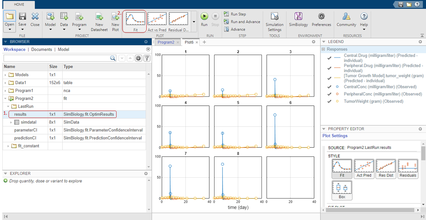Expand the fit_constant folder
This screenshot has width=426, height=220.
8,146
